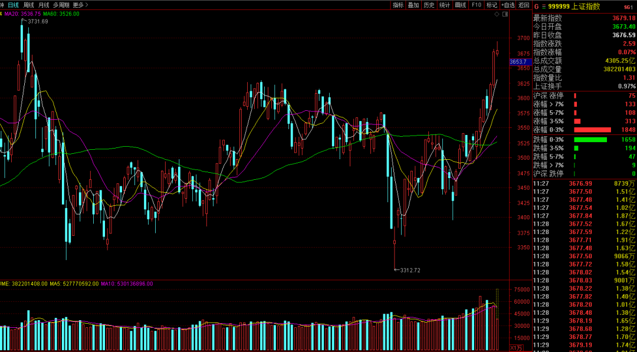
Task: Click the G badge beside 999999
Action: click(x=536, y=6)
